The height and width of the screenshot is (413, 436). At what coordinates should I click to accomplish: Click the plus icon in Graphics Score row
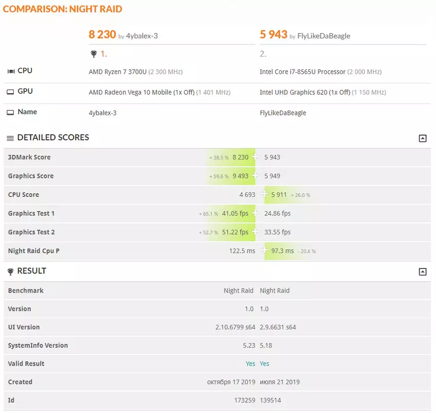(255, 176)
